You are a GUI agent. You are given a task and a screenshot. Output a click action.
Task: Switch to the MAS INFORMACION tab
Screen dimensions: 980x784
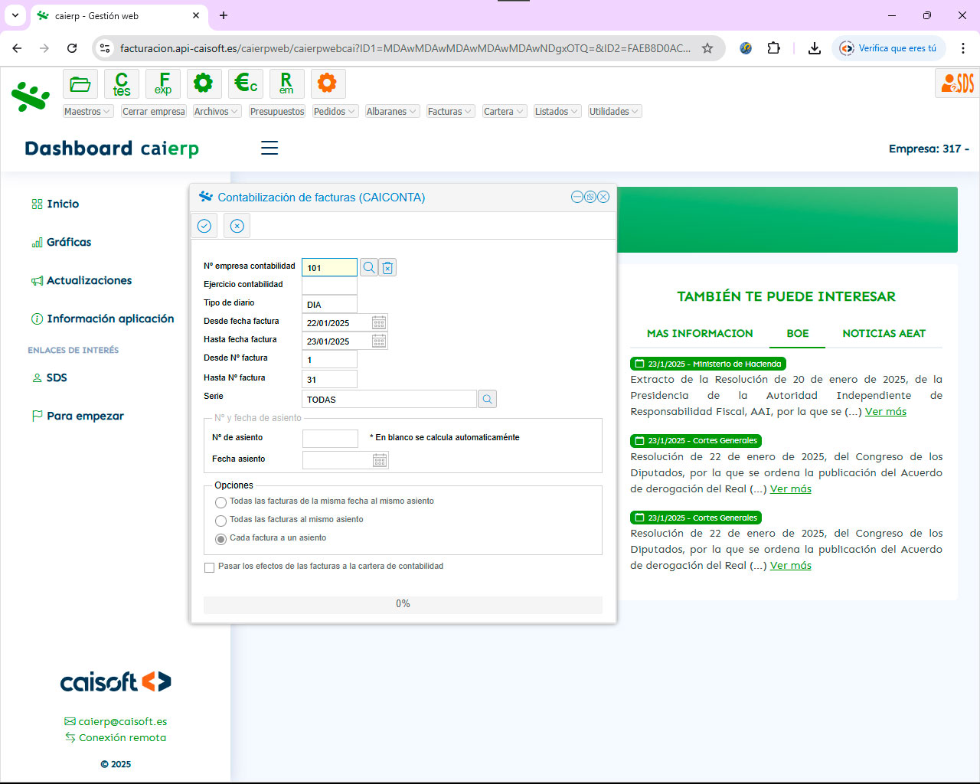click(700, 333)
